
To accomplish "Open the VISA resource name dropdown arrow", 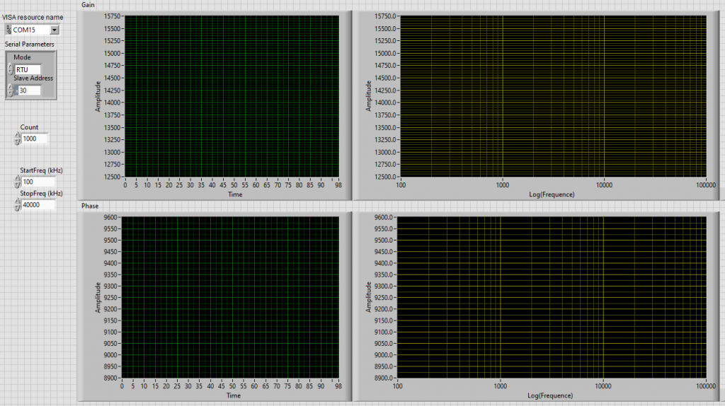I will point(55,30).
